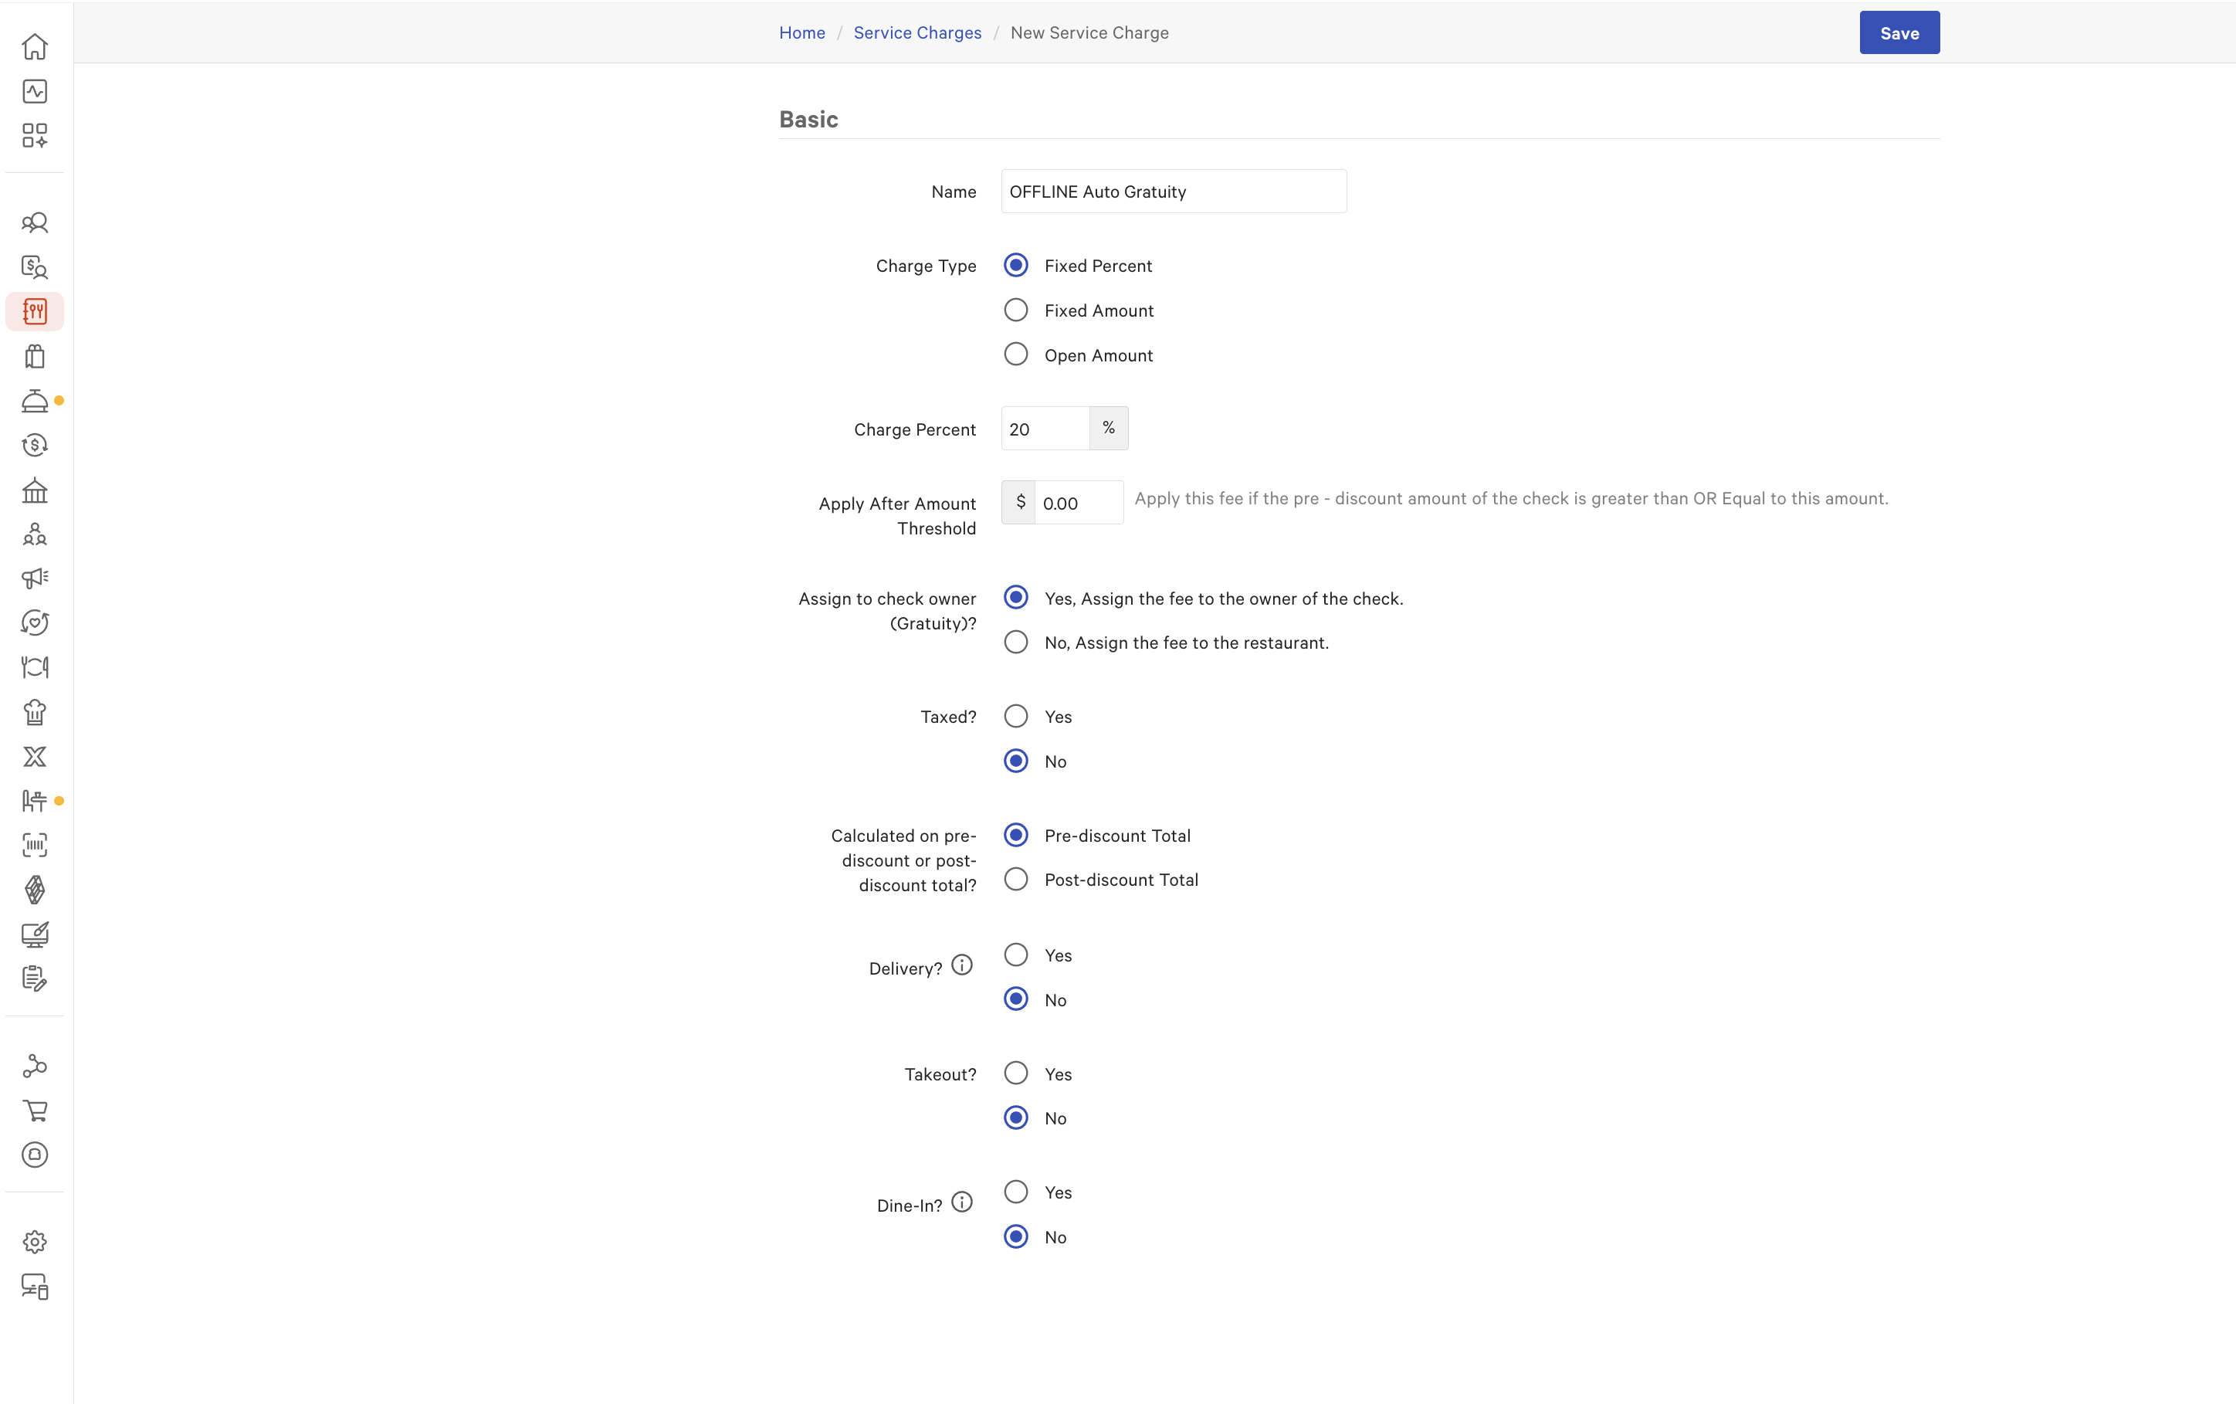Open the connected-nodes integrations icon
Screen dimensions: 2236x1404
[x=34, y=1066]
